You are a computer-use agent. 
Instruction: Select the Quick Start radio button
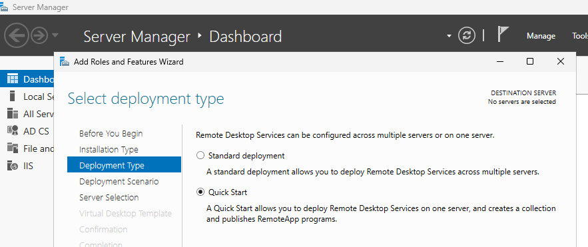pos(200,192)
